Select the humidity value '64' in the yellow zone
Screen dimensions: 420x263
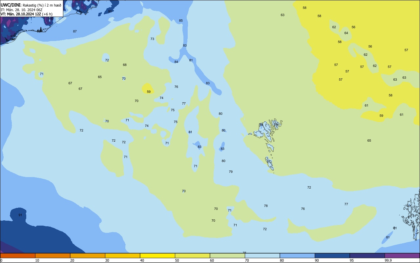point(346,33)
